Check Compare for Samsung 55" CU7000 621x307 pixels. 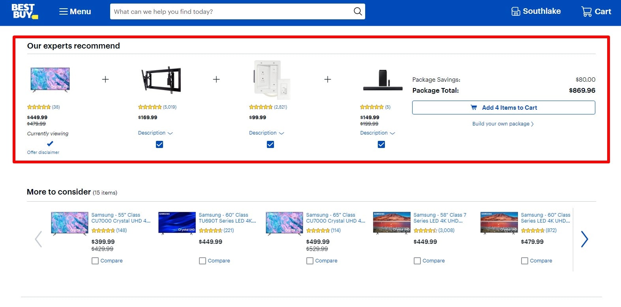tap(95, 261)
